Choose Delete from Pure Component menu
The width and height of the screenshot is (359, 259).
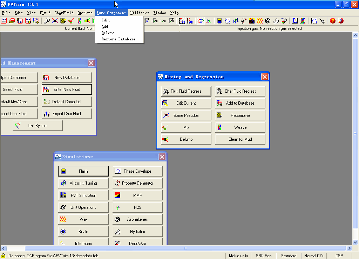119,33
